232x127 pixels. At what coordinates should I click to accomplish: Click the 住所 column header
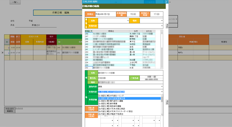pos(136,31)
